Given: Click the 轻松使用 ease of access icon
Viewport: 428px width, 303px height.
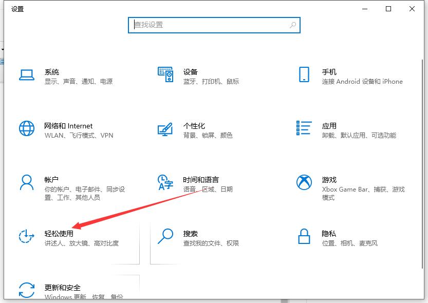Looking at the screenshot, I should (x=27, y=236).
